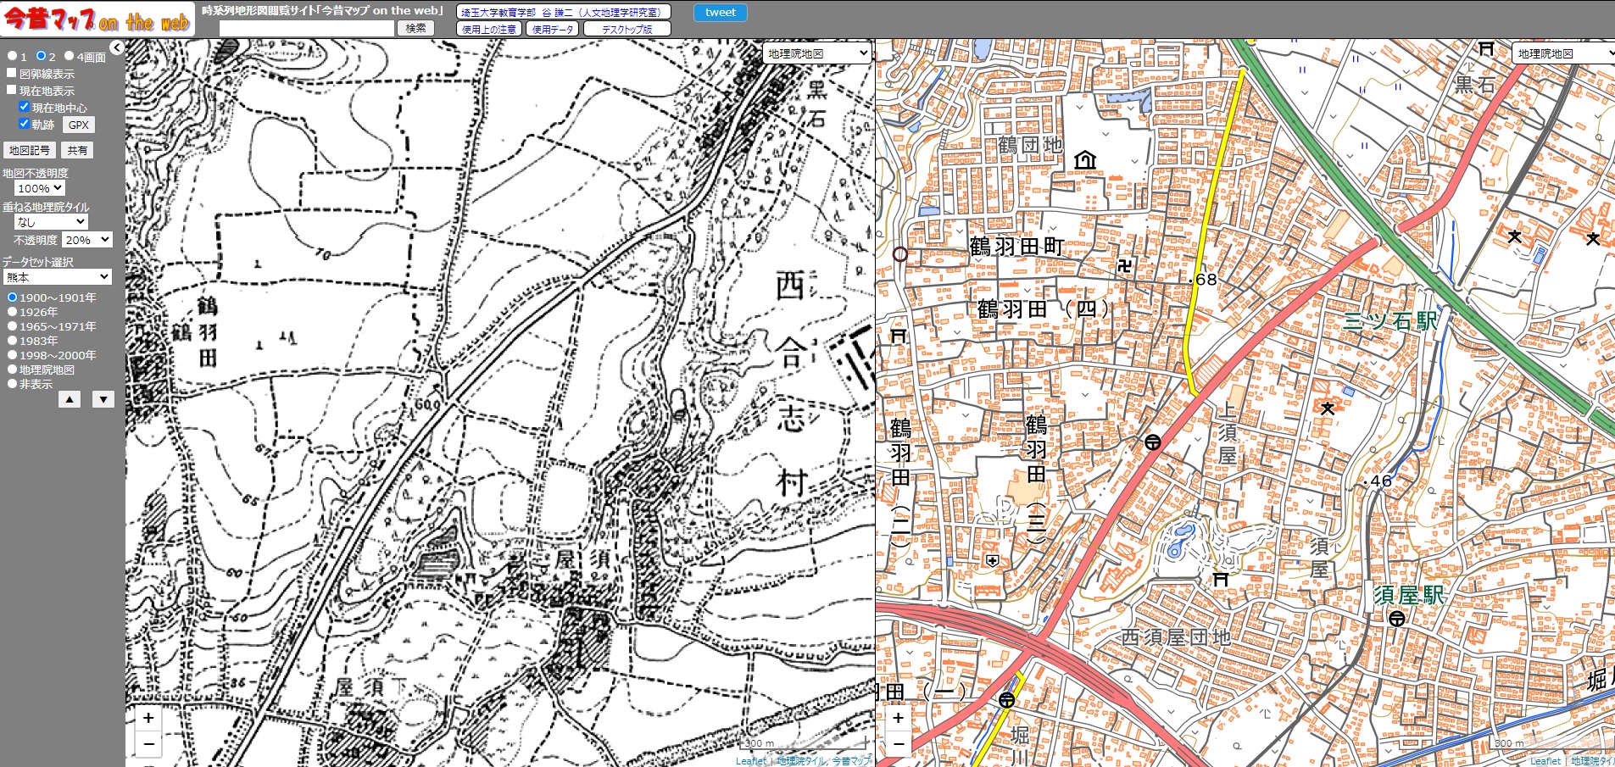Uncheck the 軌跡 checkbox
Image resolution: width=1615 pixels, height=767 pixels.
25,124
